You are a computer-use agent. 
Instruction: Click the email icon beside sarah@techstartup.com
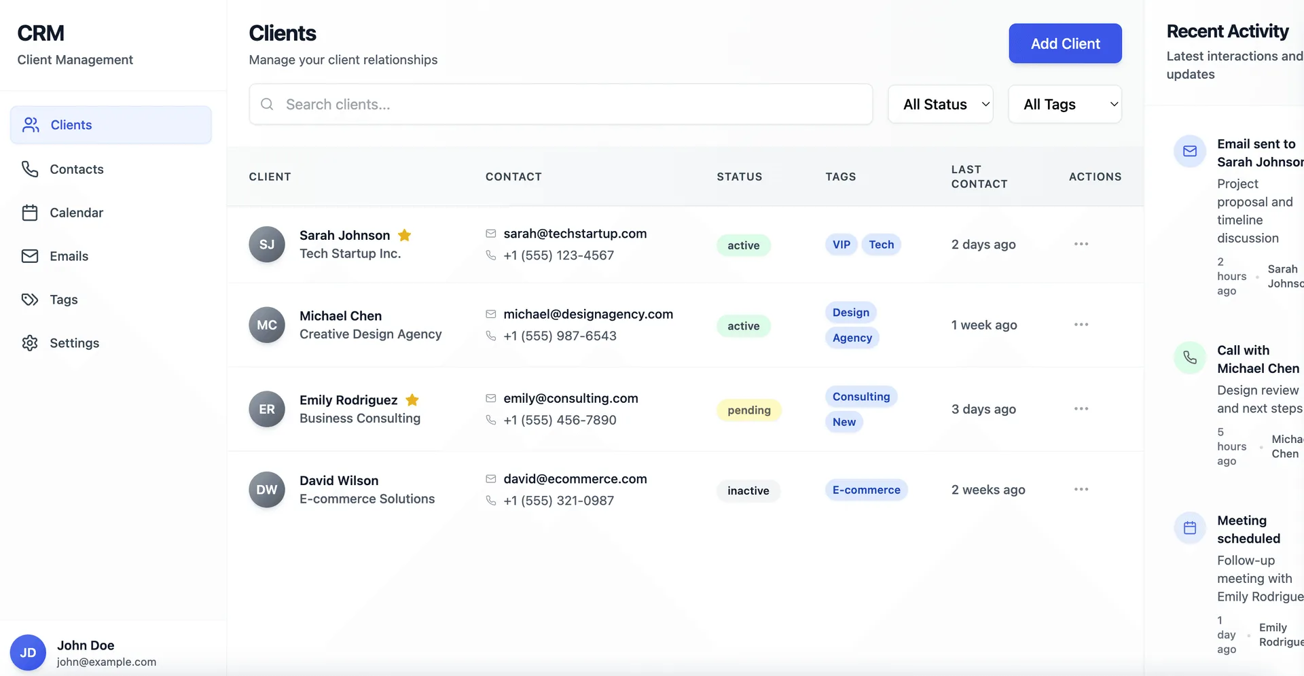pos(491,234)
